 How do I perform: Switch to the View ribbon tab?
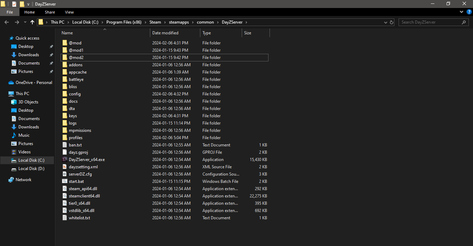(70, 12)
